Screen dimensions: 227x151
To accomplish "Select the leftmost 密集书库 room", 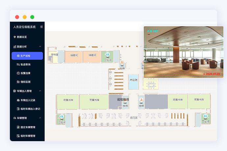I will [x=68, y=102].
